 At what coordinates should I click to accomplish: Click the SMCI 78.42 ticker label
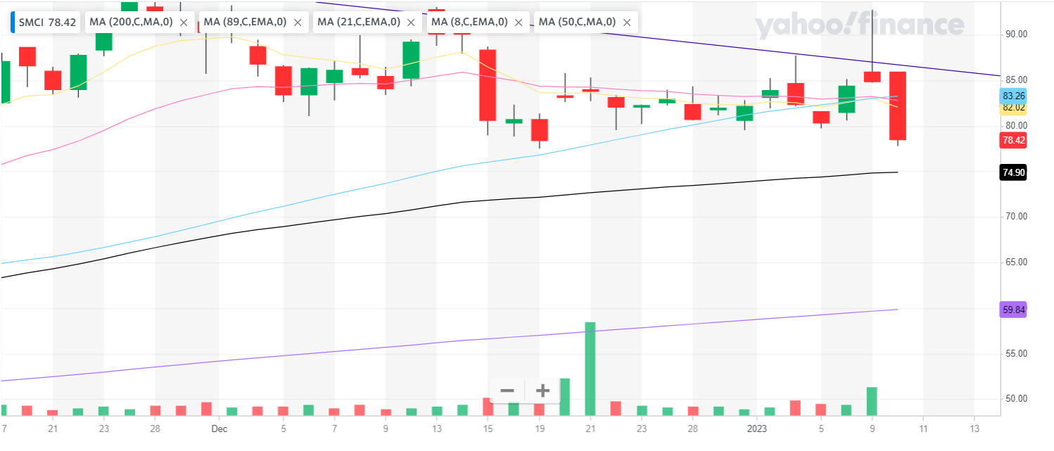47,23
